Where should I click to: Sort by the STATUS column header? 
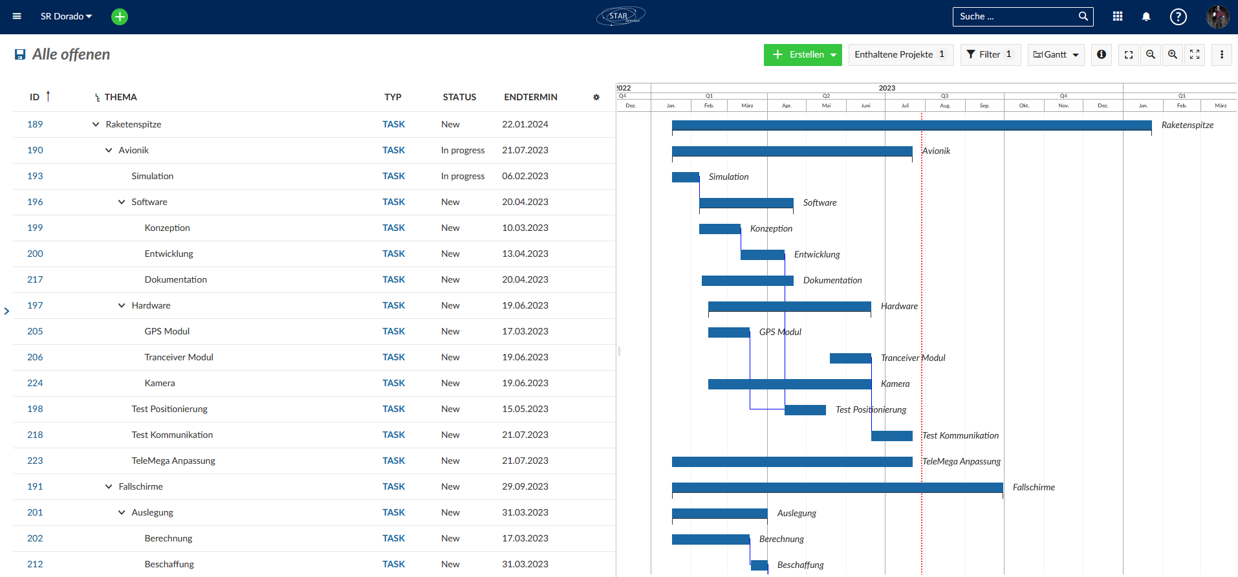(459, 98)
